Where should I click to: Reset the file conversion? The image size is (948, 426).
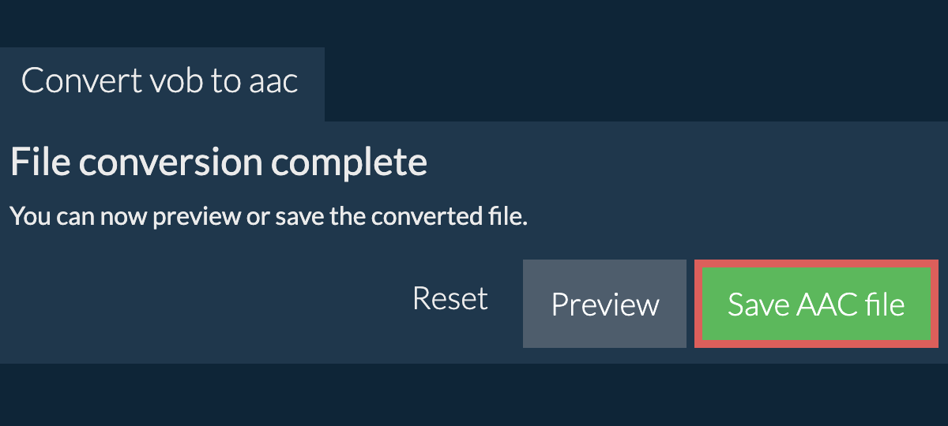point(450,299)
